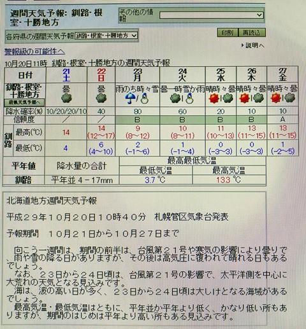Click the 133℃ normal high temperature value
The width and height of the screenshot is (306, 329).
tap(229, 180)
